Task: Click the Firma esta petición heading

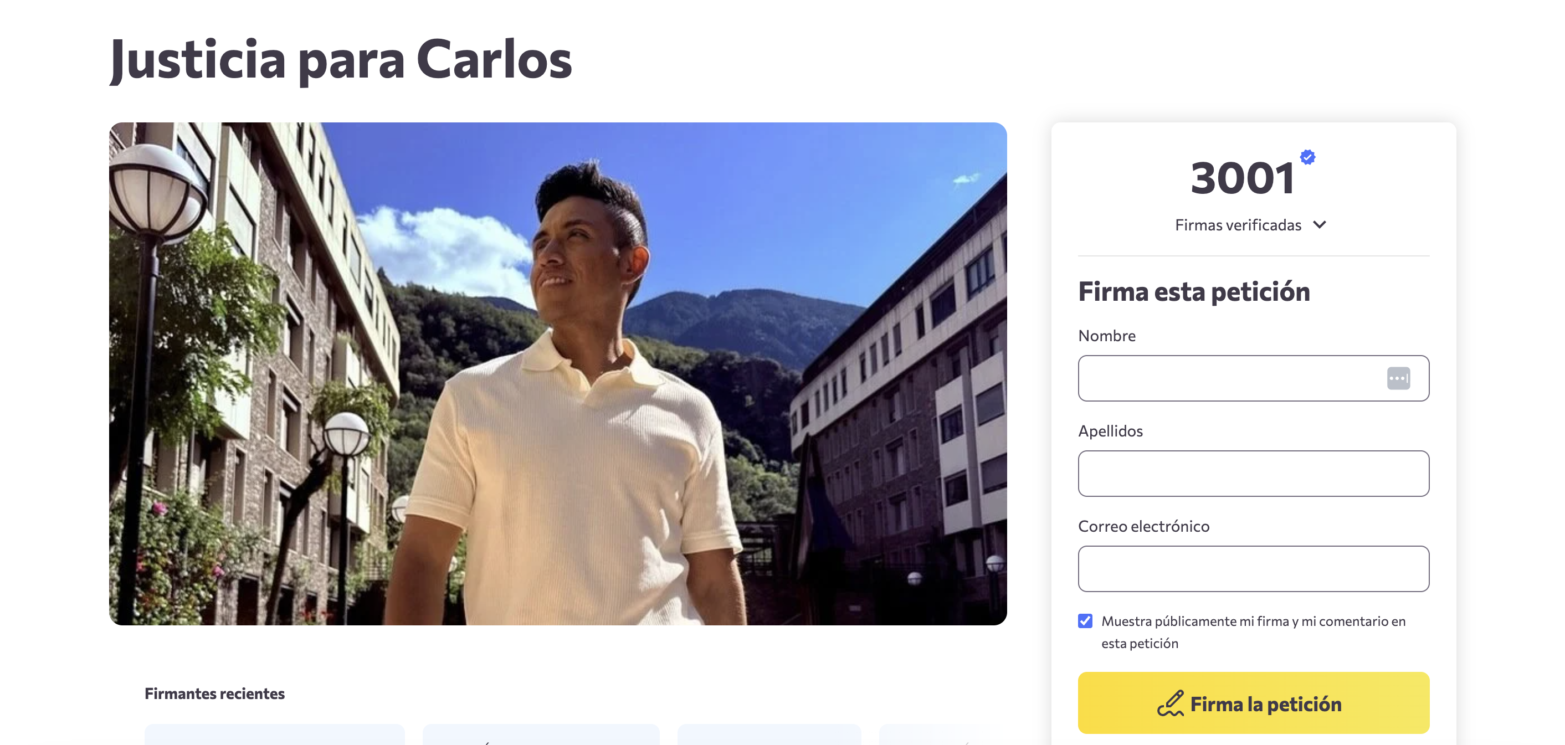Action: coord(1194,292)
